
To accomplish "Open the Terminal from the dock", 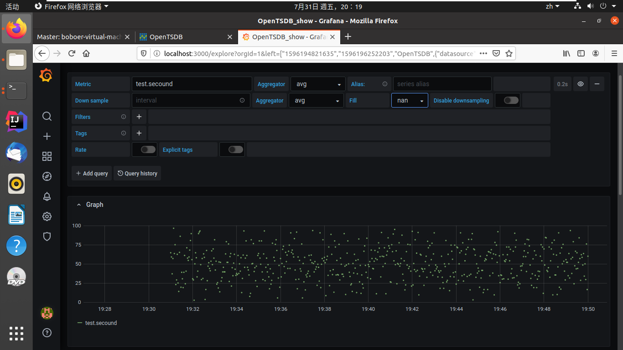I will tap(16, 90).
